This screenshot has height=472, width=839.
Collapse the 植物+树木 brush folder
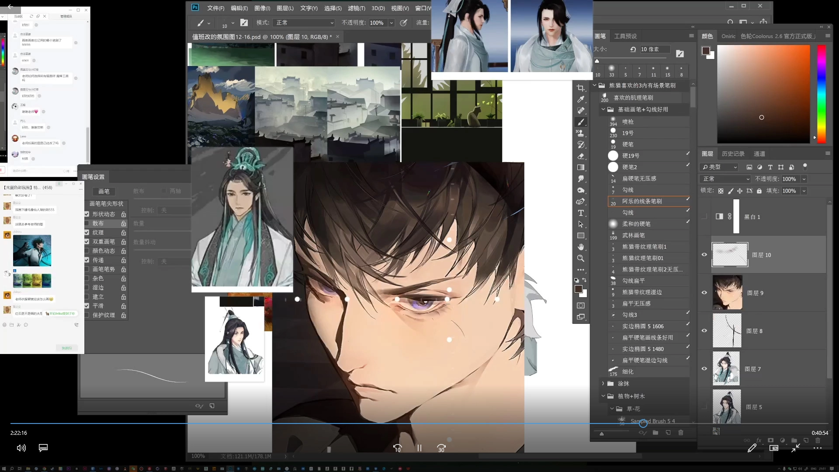click(x=603, y=396)
